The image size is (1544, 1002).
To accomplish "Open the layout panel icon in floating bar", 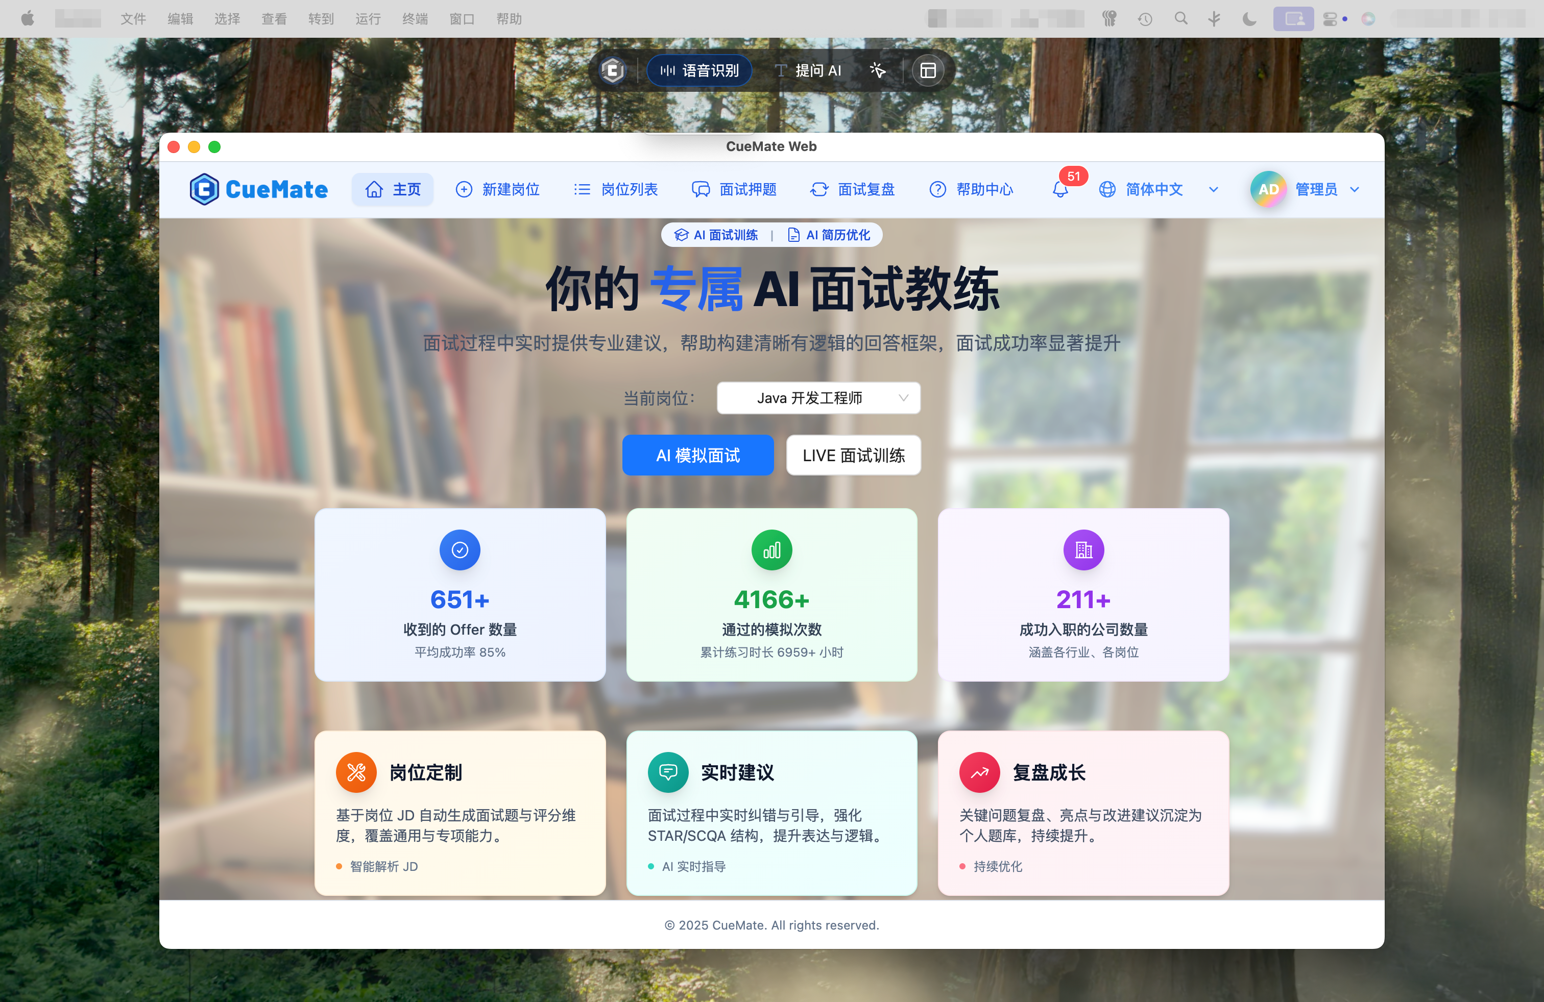I will 928,70.
